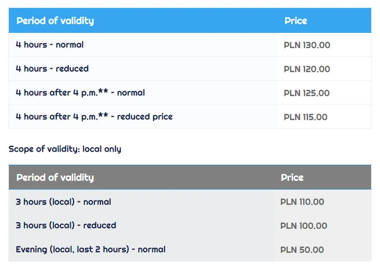Select the '3 hours (local) - reduced' row label
The image size is (380, 271).
click(x=66, y=225)
